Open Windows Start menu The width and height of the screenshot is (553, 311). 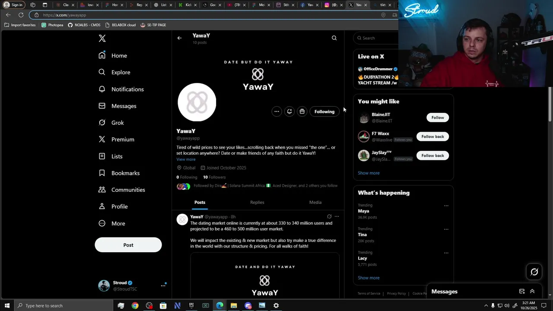point(7,306)
